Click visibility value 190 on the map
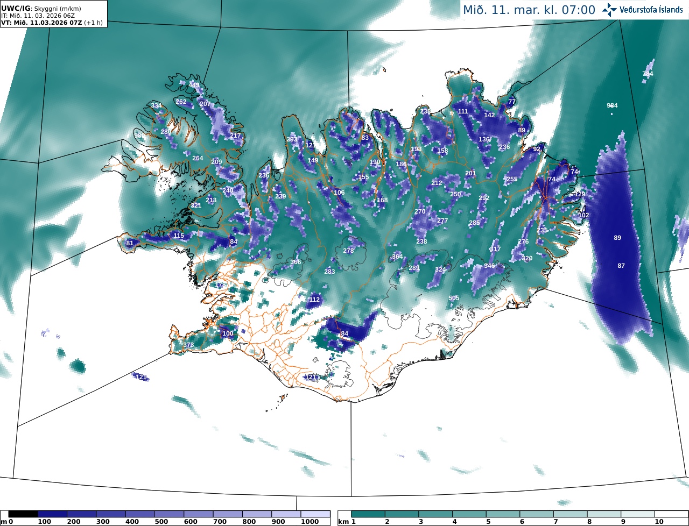The height and width of the screenshot is (526, 689). (x=375, y=162)
